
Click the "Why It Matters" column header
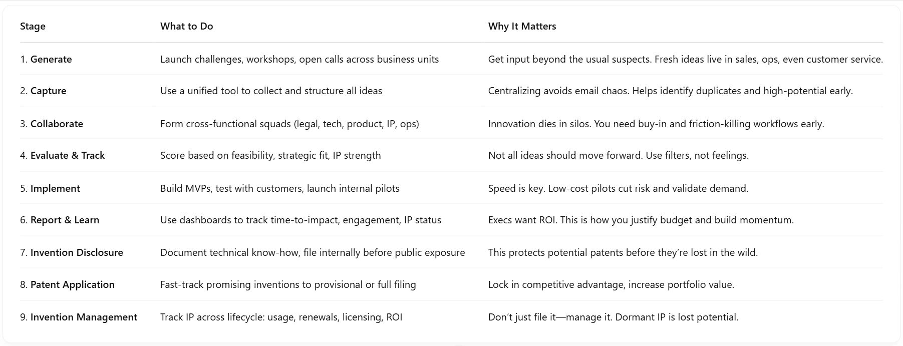522,27
